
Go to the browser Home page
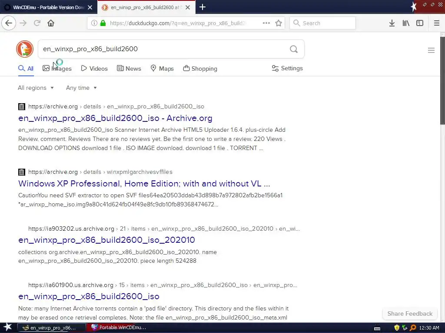(x=51, y=23)
